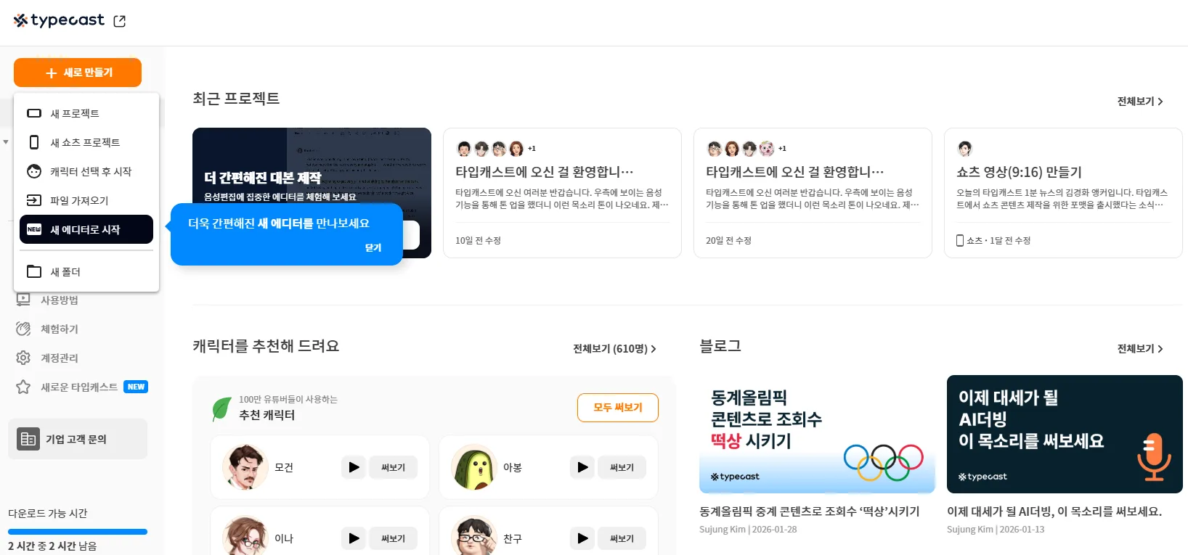
Task: Try the 이나 character with 써보기
Action: pyautogui.click(x=393, y=538)
